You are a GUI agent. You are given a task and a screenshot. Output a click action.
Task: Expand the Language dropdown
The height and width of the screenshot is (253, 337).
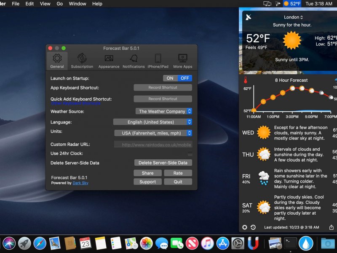pyautogui.click(x=152, y=122)
